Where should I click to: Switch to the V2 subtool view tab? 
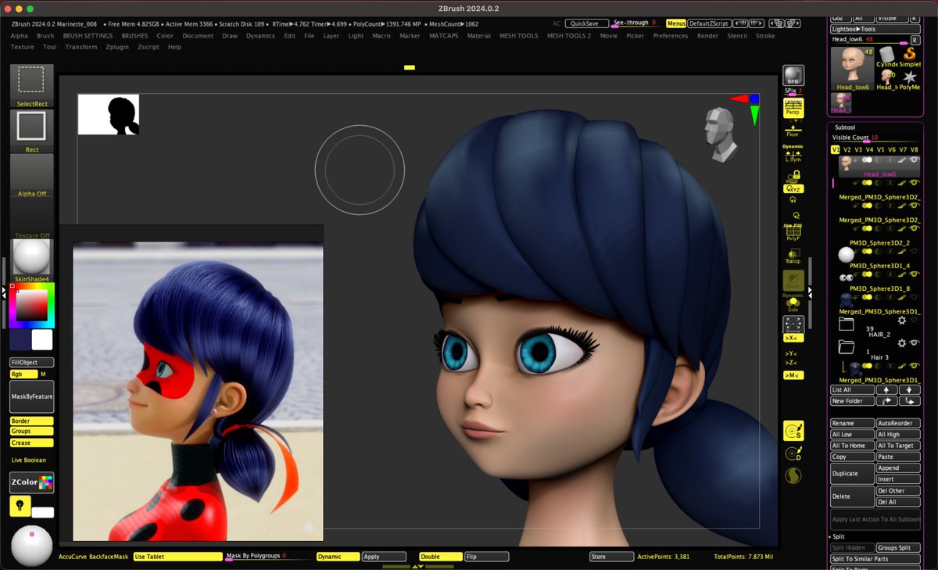pyautogui.click(x=847, y=149)
